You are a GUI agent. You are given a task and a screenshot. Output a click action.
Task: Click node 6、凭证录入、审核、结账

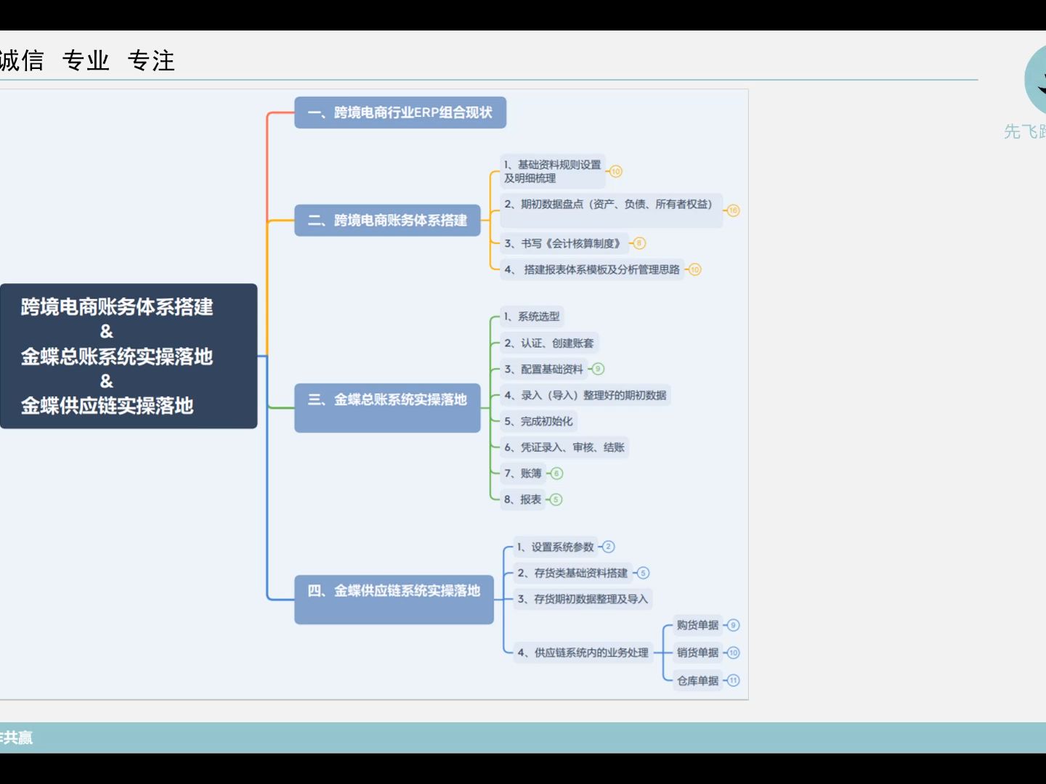tap(564, 447)
